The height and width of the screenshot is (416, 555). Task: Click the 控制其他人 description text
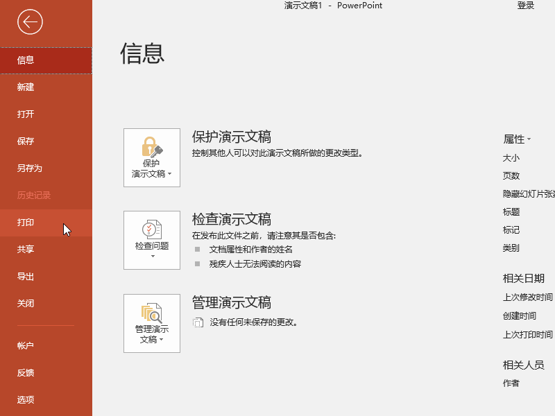click(277, 153)
